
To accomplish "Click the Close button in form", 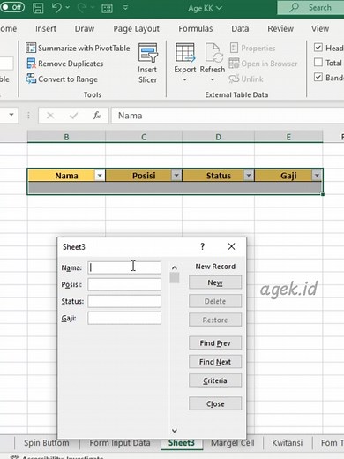I will (x=215, y=403).
